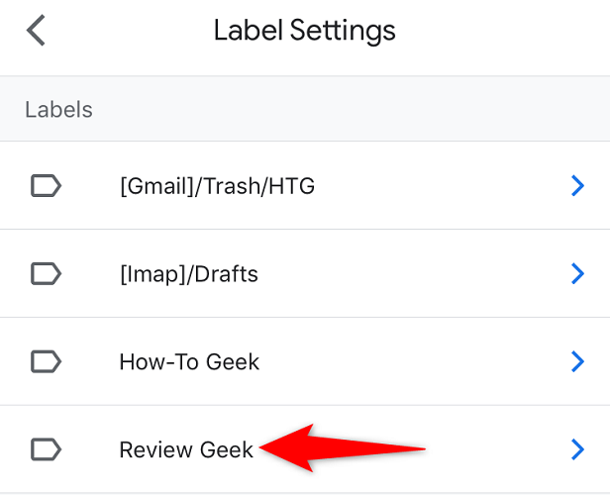Click empty space in the How-To Geek row

[x=416, y=361]
